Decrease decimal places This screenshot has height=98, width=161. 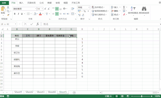[x=83, y=15]
